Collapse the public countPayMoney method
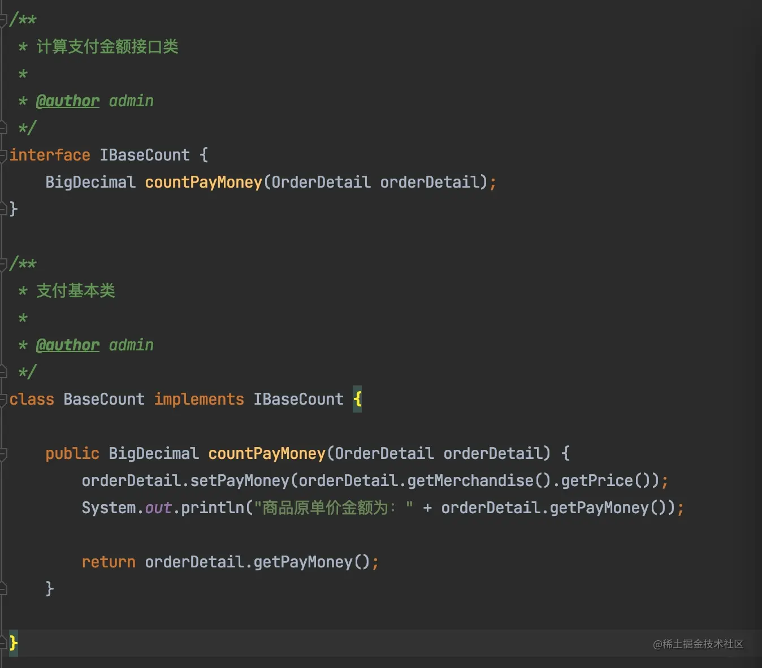 click(3, 453)
